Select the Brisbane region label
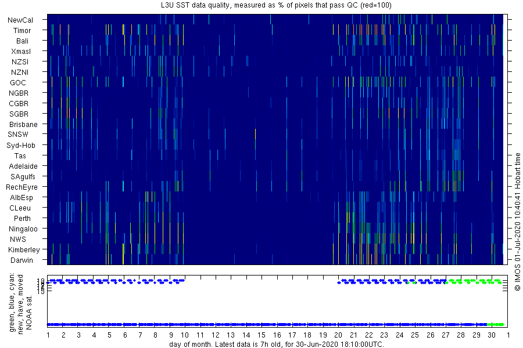This screenshot has width=523, height=348. pos(23,125)
